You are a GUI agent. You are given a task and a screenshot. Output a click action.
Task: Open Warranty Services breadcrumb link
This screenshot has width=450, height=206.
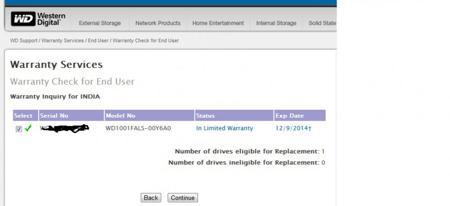coord(62,41)
